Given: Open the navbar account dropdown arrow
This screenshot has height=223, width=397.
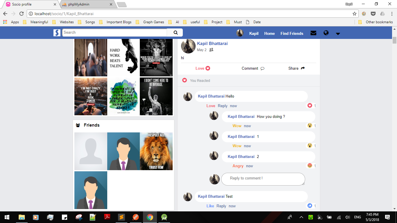Looking at the screenshot, I should coord(338,34).
